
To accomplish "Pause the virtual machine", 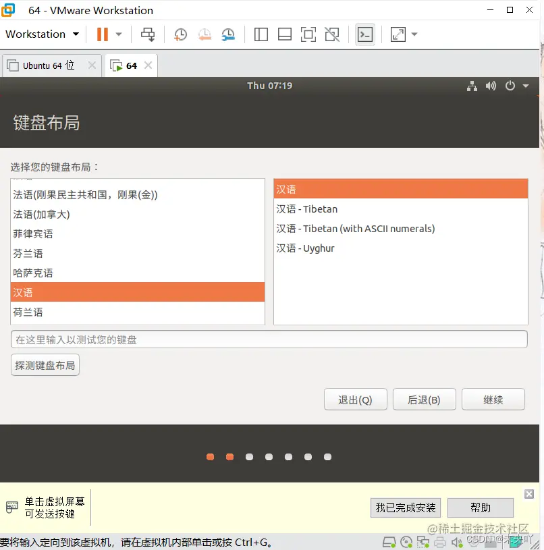I will [102, 34].
